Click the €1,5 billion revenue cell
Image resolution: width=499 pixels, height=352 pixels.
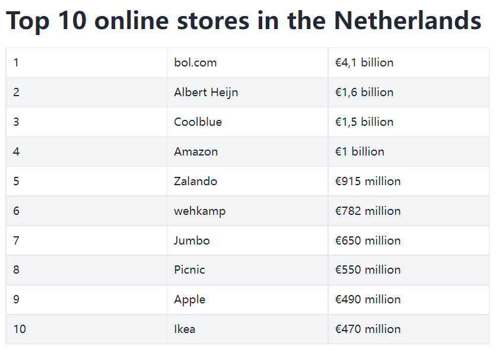(x=364, y=122)
